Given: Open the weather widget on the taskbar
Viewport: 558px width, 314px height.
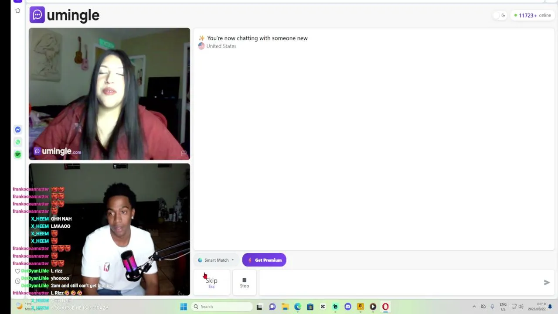Looking at the screenshot, I should (31, 306).
